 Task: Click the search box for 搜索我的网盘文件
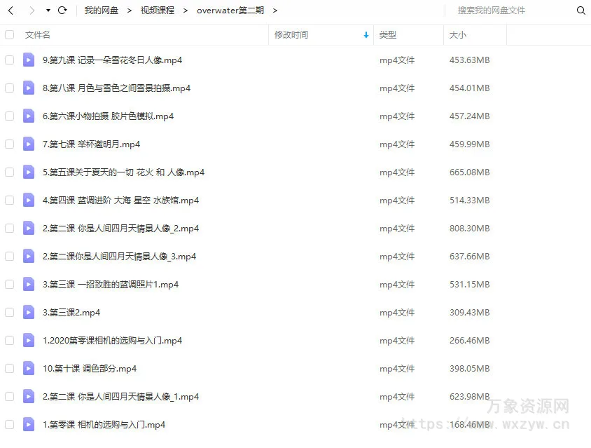pyautogui.click(x=490, y=11)
